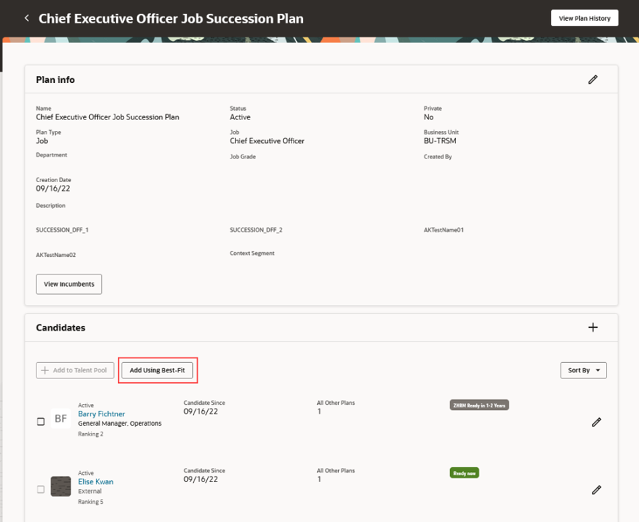639x522 pixels.
Task: Click Add Using Best-Fit
Action: click(158, 370)
